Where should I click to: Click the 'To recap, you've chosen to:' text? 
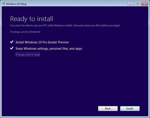point(25,32)
